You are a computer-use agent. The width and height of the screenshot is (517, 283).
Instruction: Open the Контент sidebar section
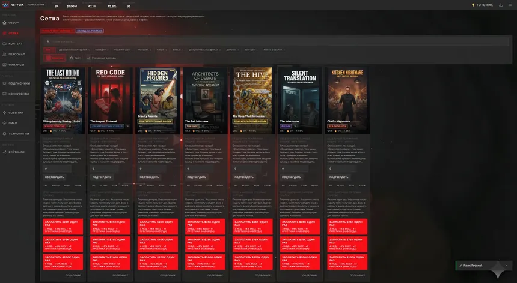tap(16, 44)
